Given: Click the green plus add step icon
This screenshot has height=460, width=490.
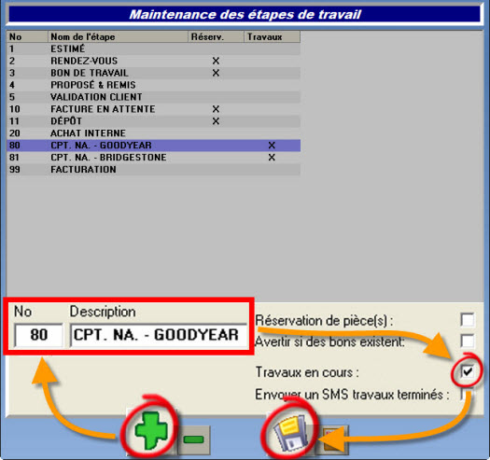Looking at the screenshot, I should coord(151,430).
